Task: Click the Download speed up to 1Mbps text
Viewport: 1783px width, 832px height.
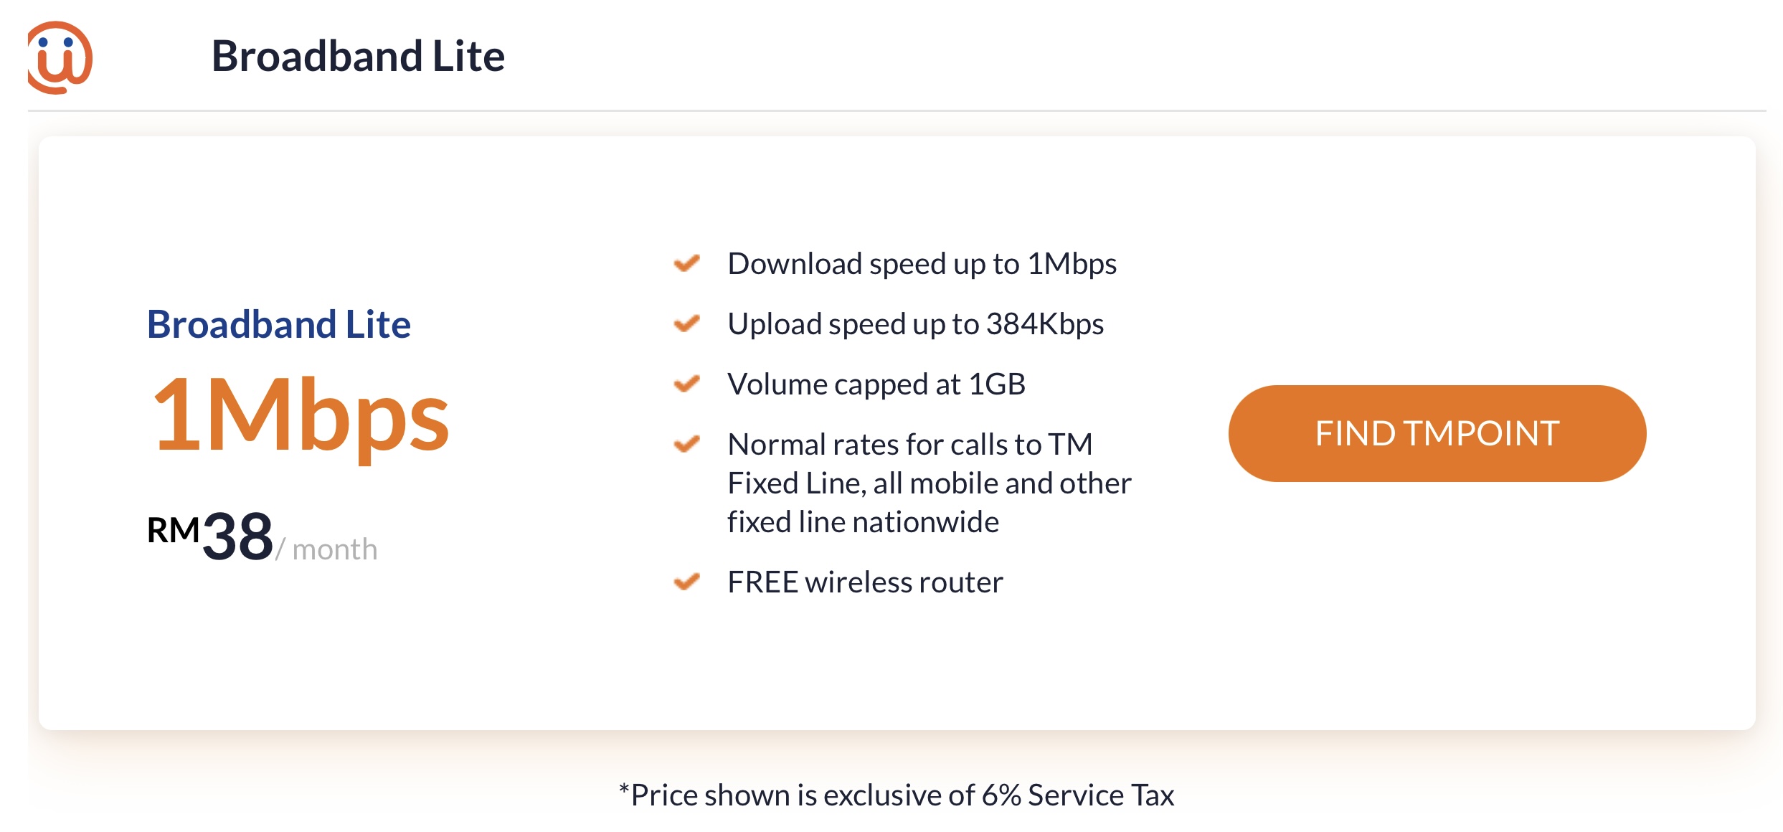Action: click(x=922, y=264)
